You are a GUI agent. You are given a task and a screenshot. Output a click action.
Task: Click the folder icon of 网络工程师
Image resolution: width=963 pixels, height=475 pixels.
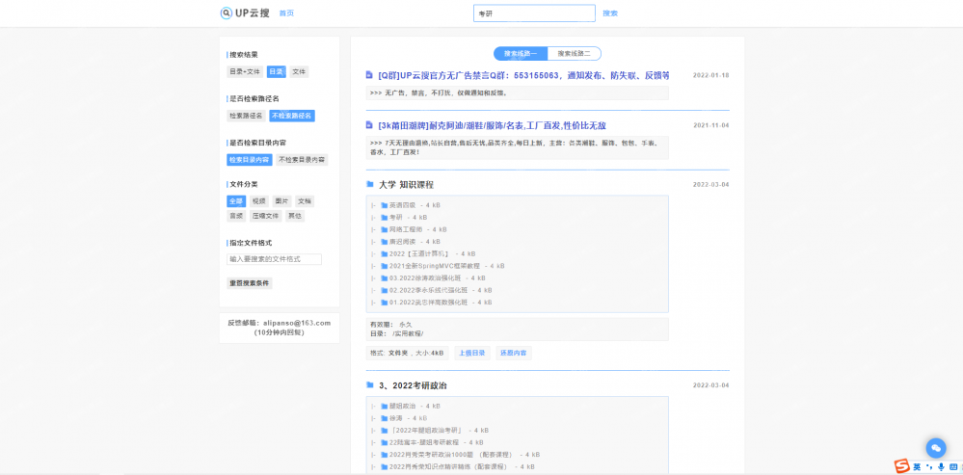[385, 229]
